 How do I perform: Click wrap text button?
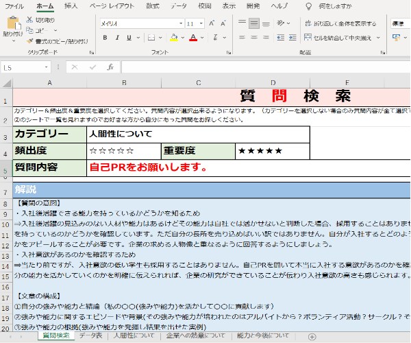pyautogui.click(x=340, y=23)
